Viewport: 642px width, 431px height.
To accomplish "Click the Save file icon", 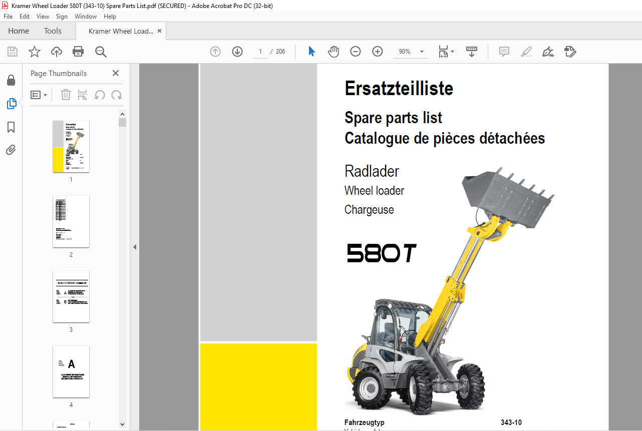I will point(13,52).
